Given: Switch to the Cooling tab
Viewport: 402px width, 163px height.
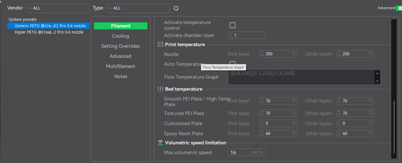Looking at the screenshot, I should coord(121,36).
